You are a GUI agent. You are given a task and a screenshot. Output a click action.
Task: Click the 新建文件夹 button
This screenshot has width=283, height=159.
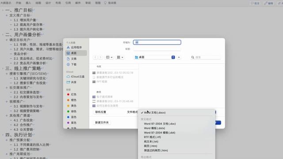102,123
